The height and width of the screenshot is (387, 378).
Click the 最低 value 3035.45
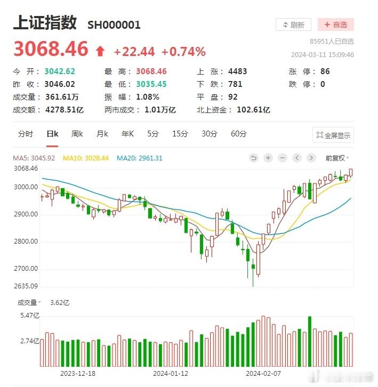click(x=151, y=84)
